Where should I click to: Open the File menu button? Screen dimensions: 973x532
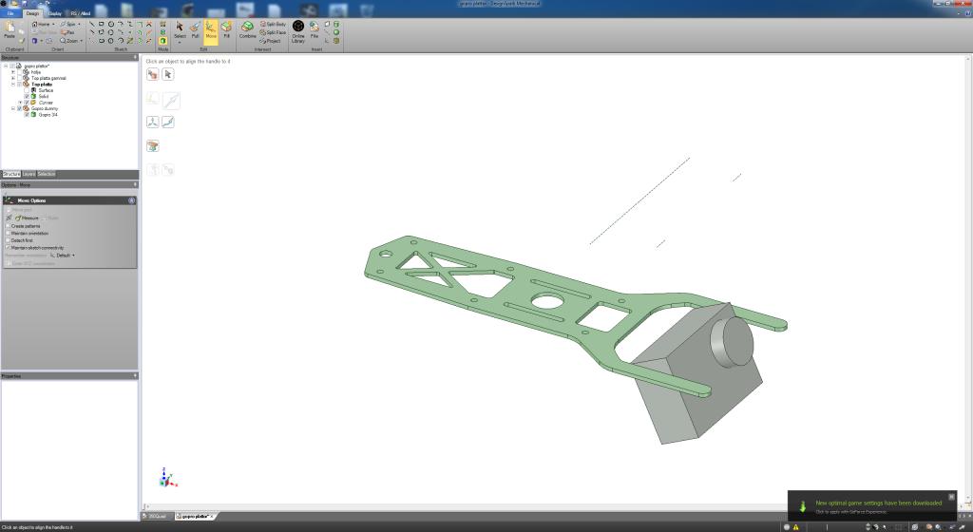[x=10, y=13]
